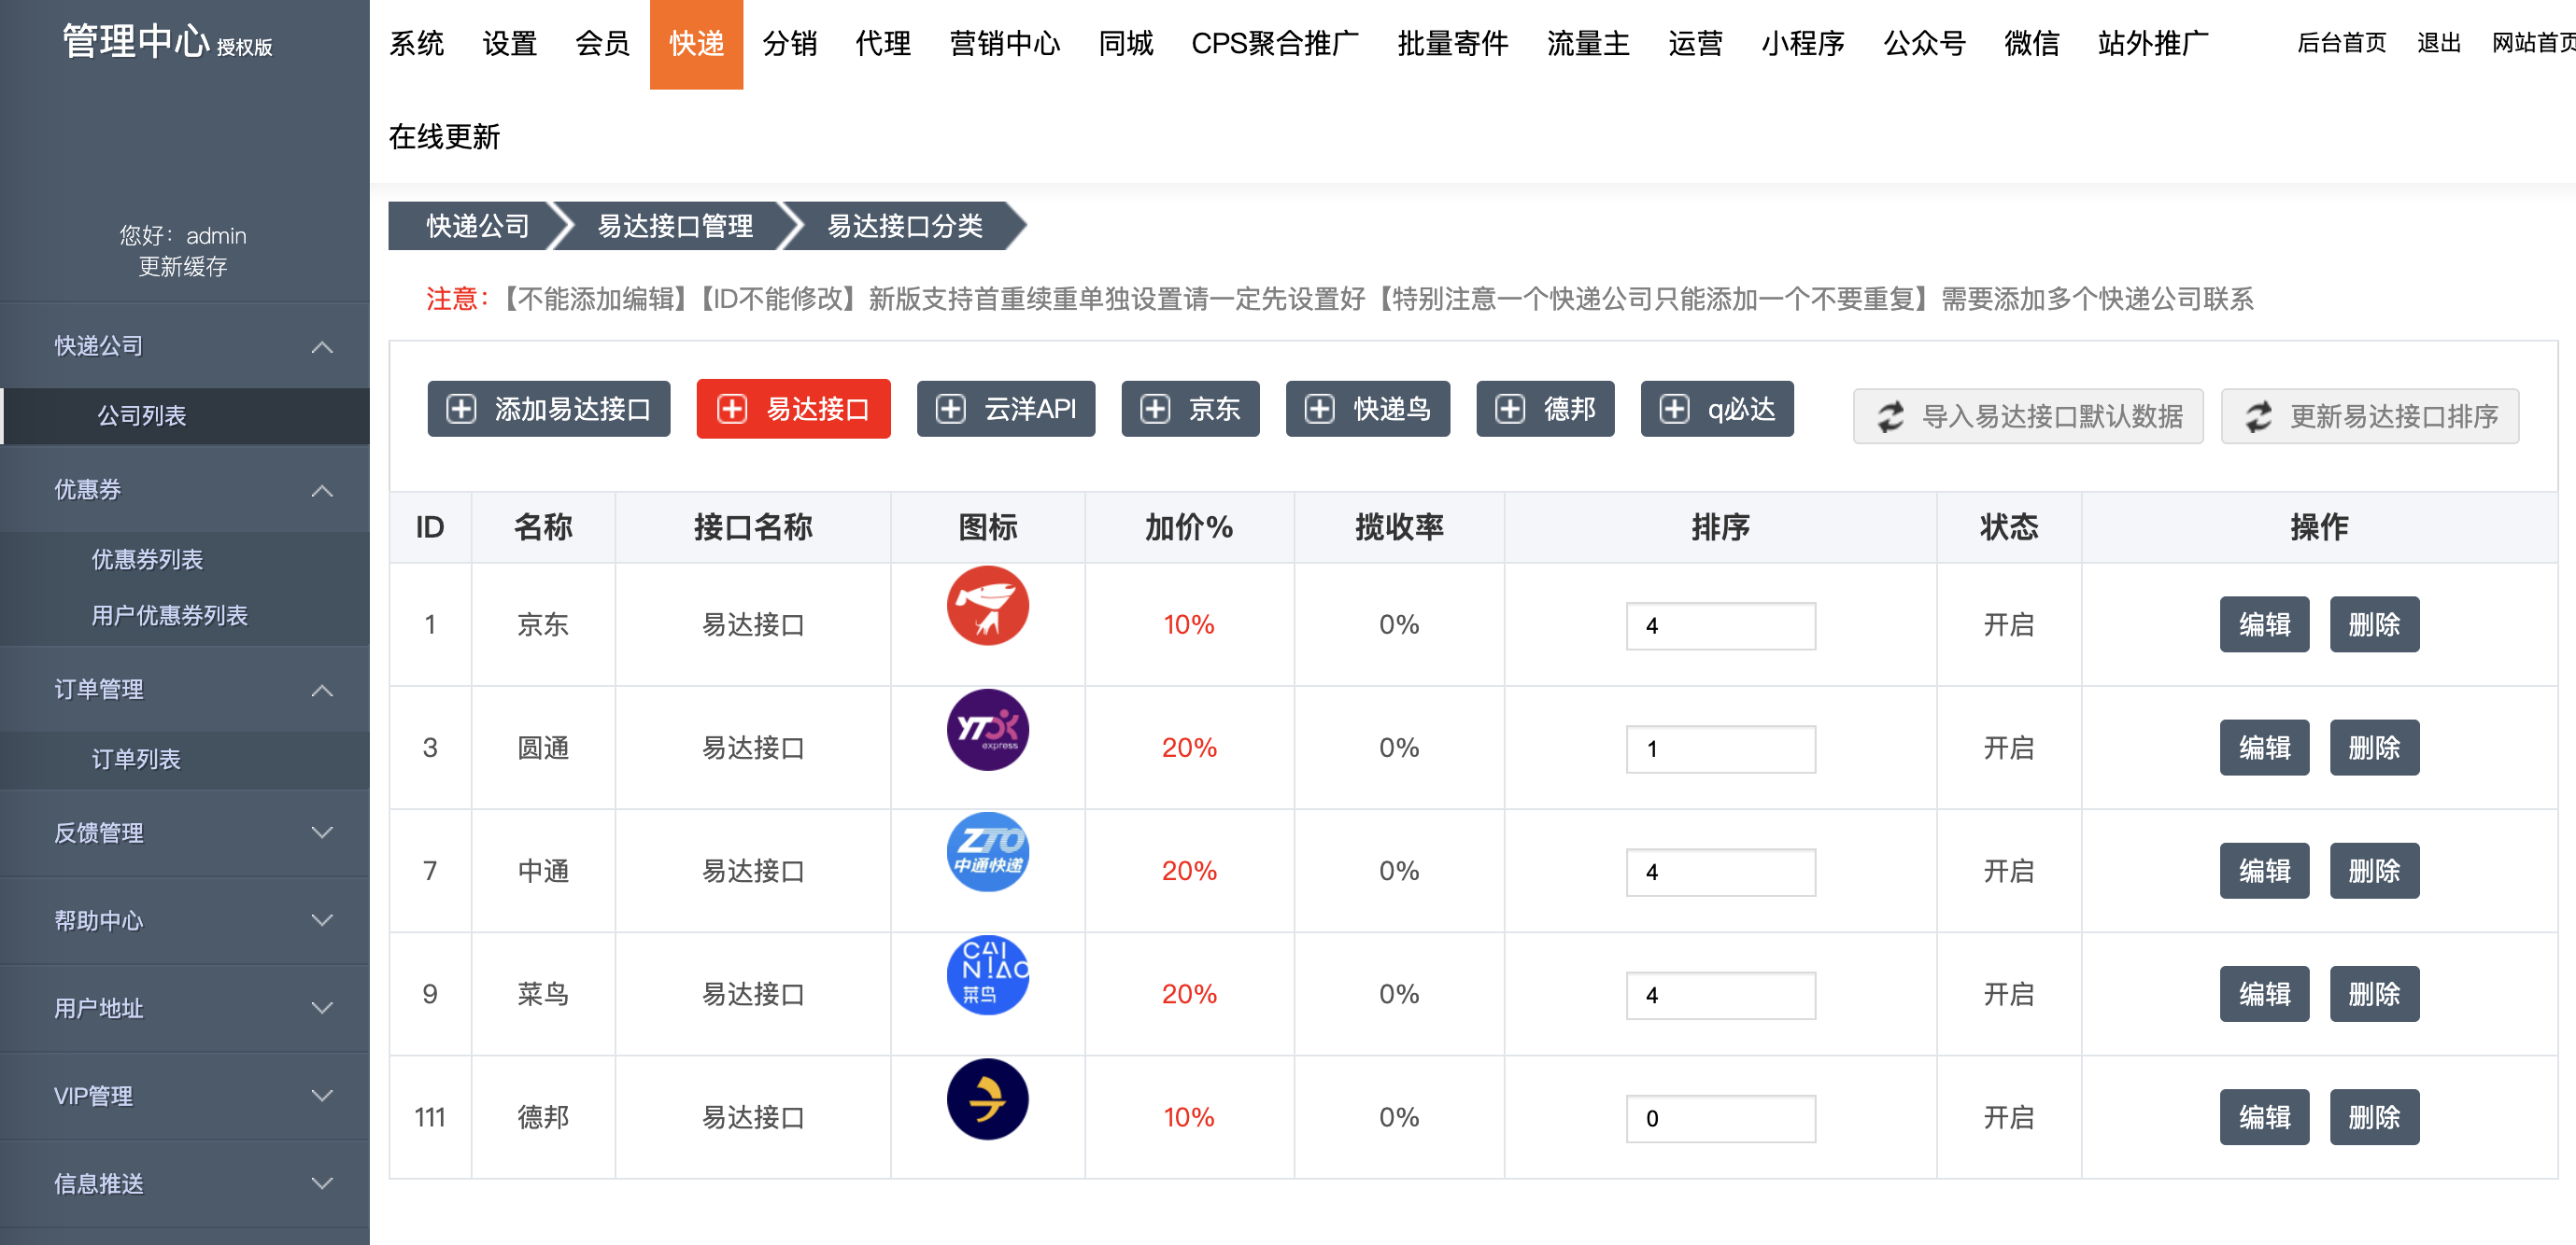Screen dimensions: 2576x1245
Task: Switch to 易达接口分类 breadcrumb tab
Action: coord(904,226)
